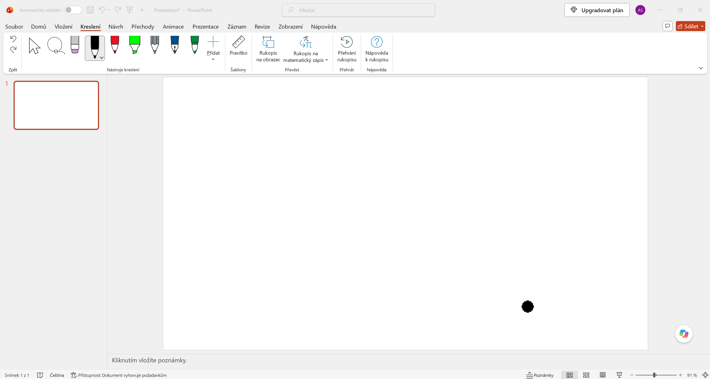
Task: Select the arrow selection tool
Action: [34, 46]
